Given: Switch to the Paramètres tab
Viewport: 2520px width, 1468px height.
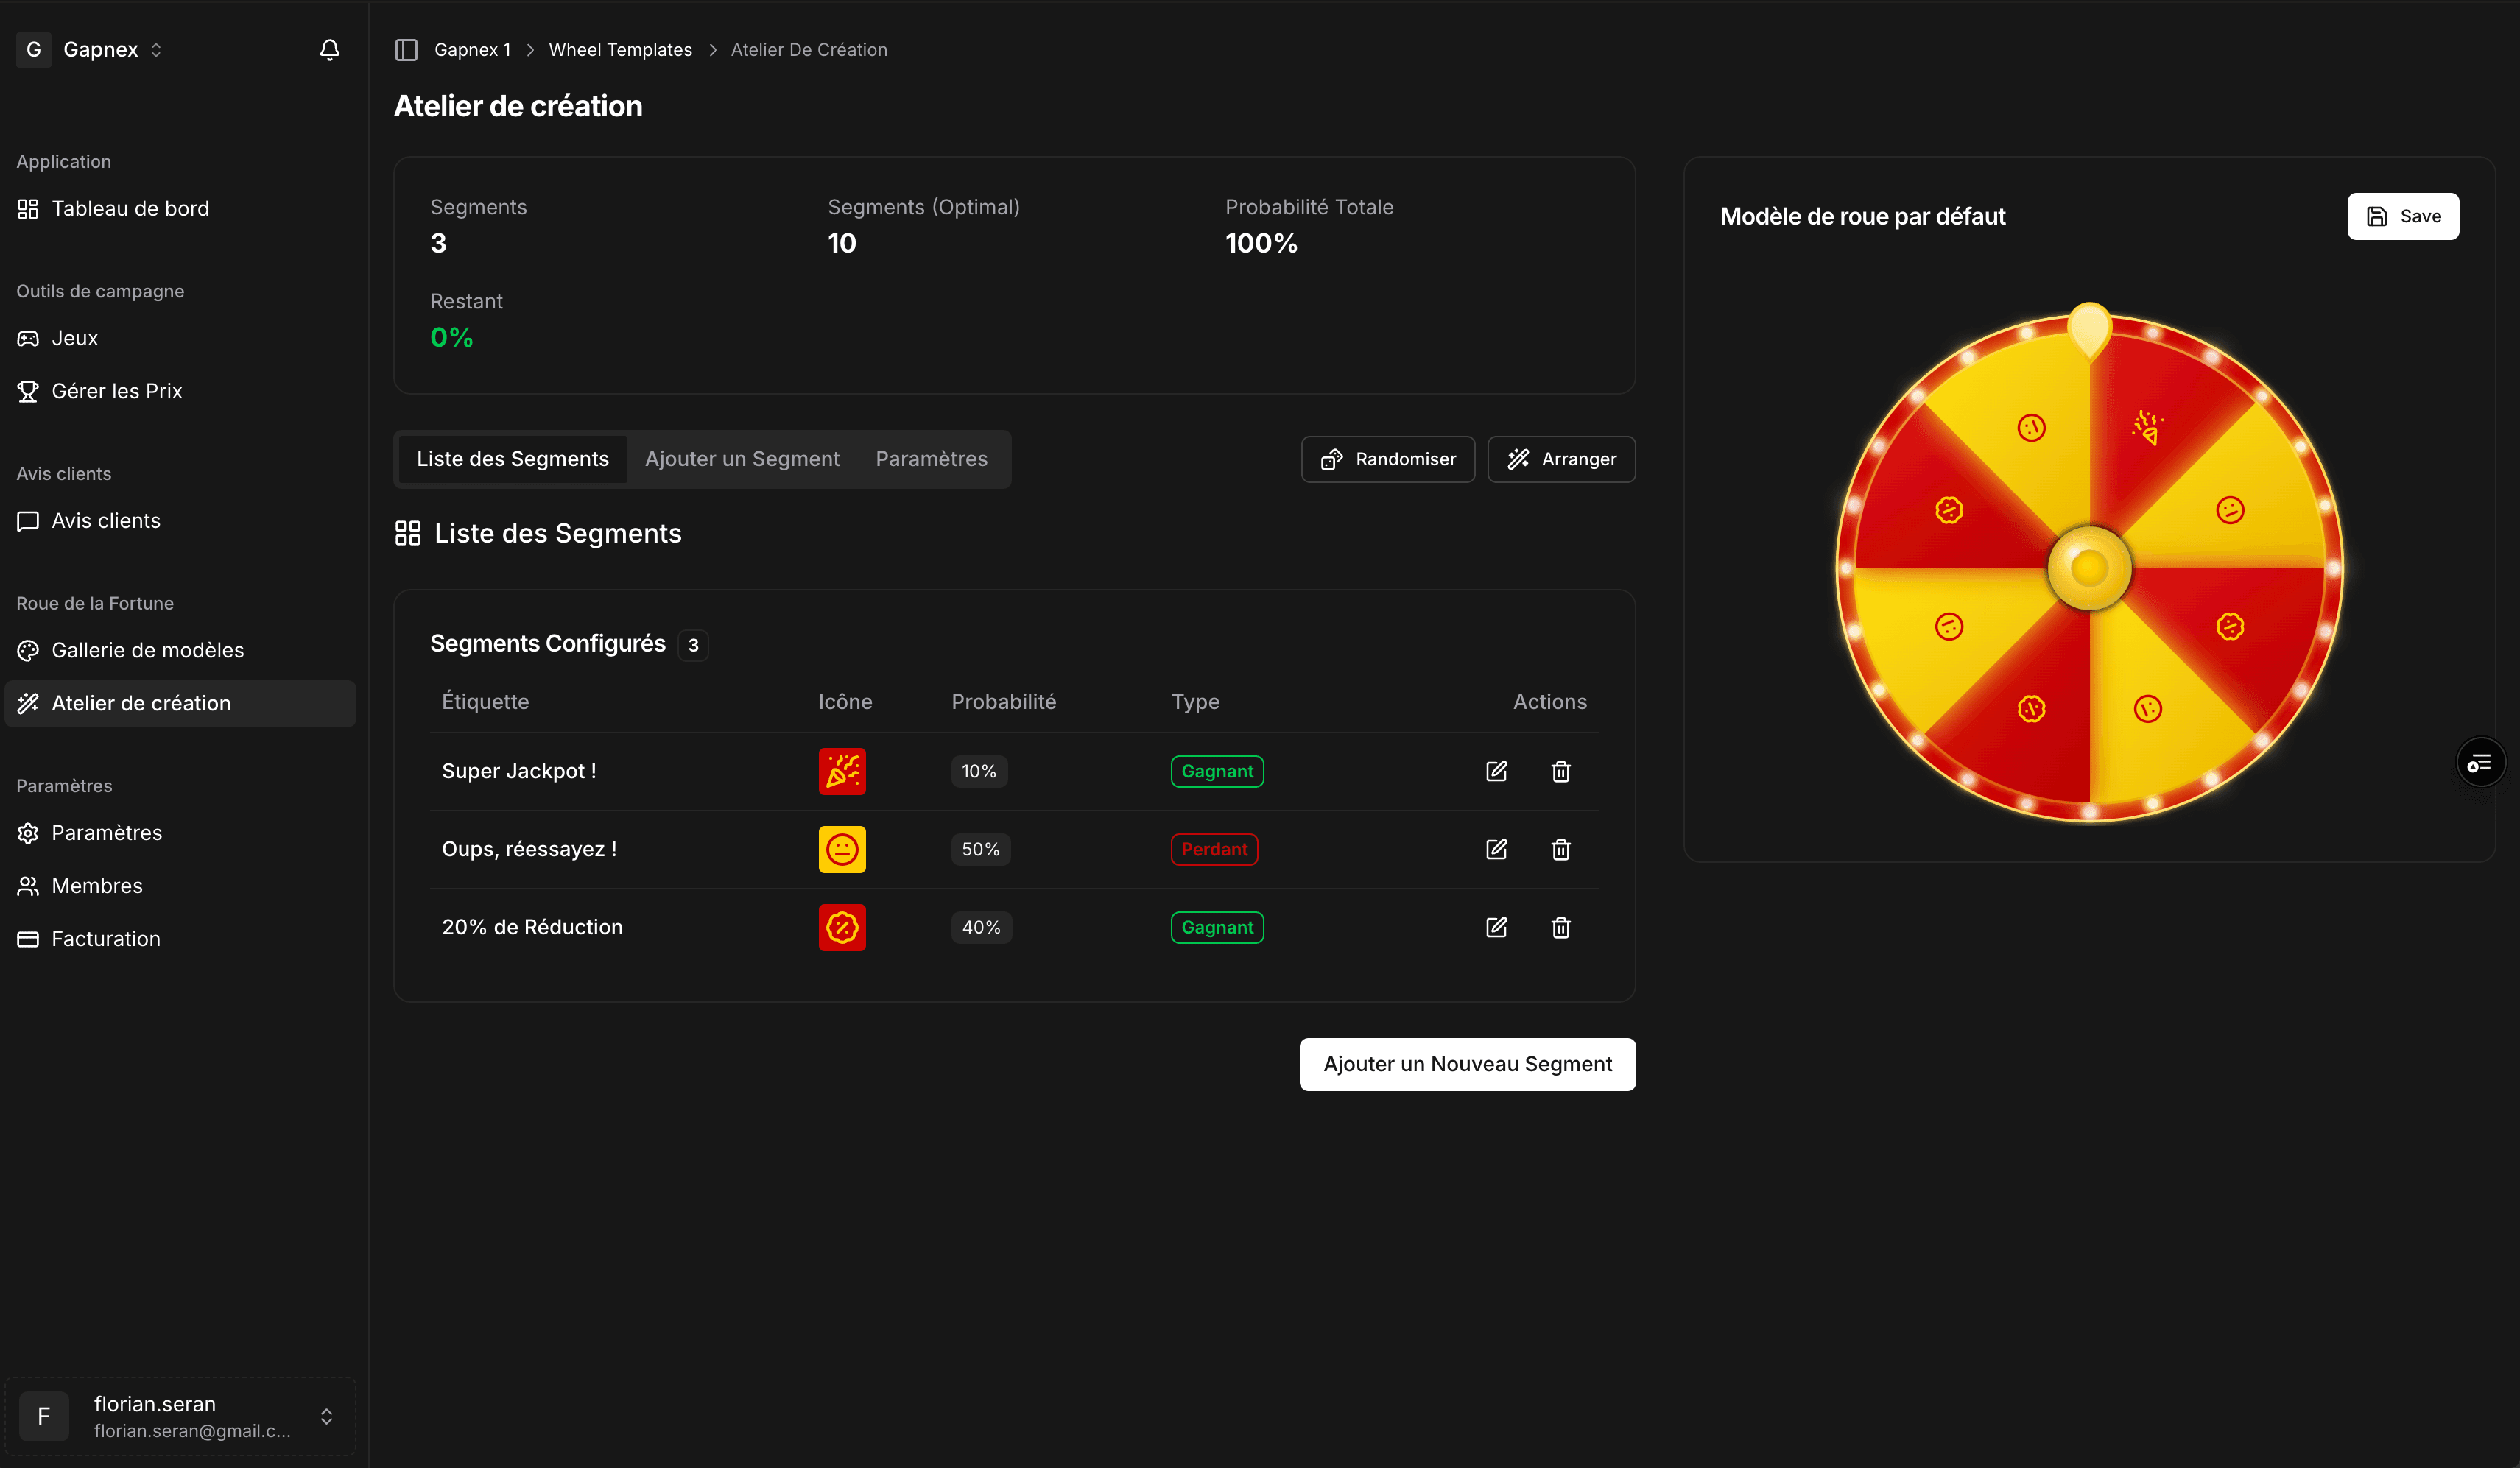Looking at the screenshot, I should [x=931, y=459].
